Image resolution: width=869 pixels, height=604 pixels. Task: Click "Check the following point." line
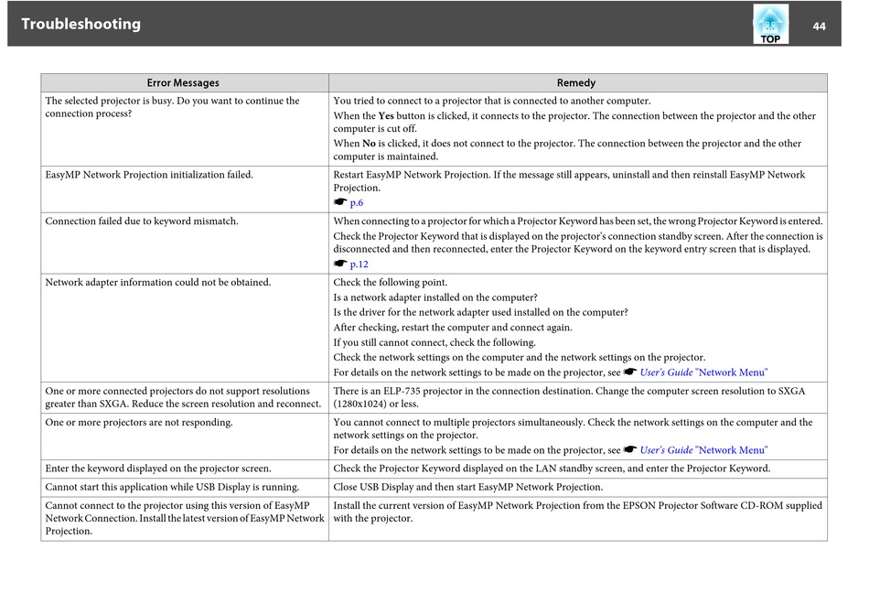[x=391, y=282]
